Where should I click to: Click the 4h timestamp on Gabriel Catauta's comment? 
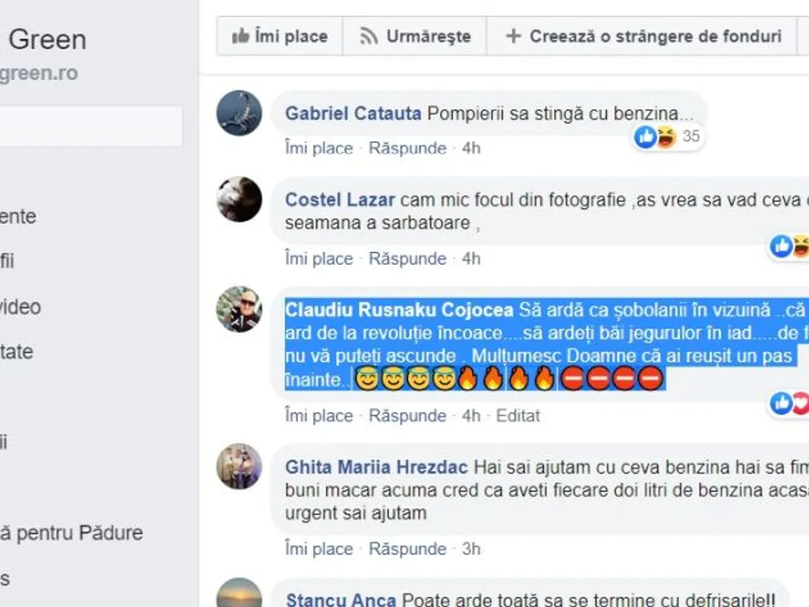[x=471, y=148]
